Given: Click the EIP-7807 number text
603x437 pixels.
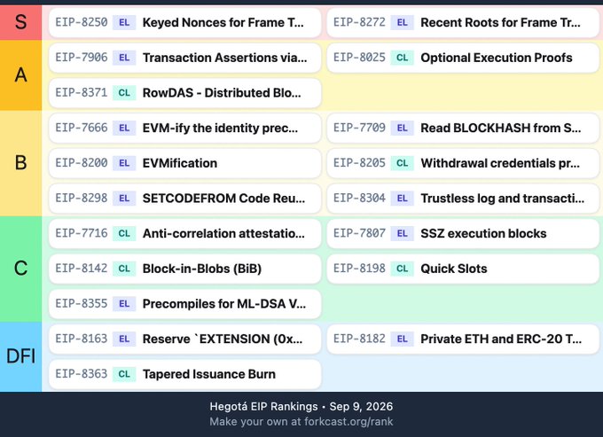Looking at the screenshot, I should (359, 234).
